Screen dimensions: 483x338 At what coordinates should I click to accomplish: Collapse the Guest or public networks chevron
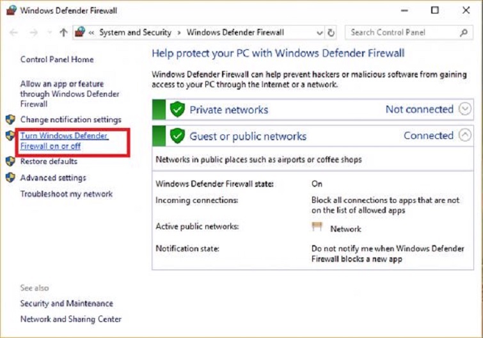tap(465, 136)
